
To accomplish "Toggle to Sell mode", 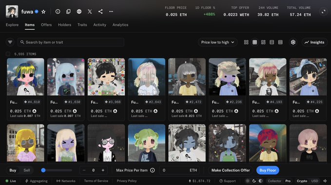I will point(27,170).
